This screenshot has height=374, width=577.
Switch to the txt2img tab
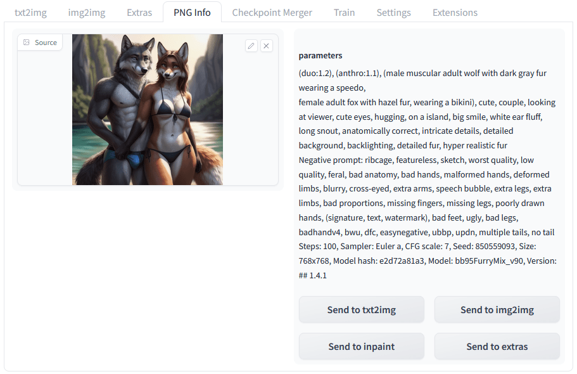(30, 13)
